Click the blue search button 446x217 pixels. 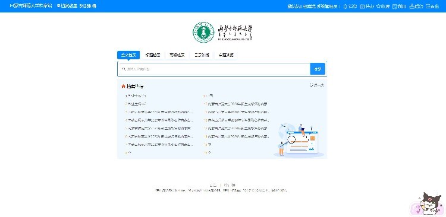(x=318, y=69)
